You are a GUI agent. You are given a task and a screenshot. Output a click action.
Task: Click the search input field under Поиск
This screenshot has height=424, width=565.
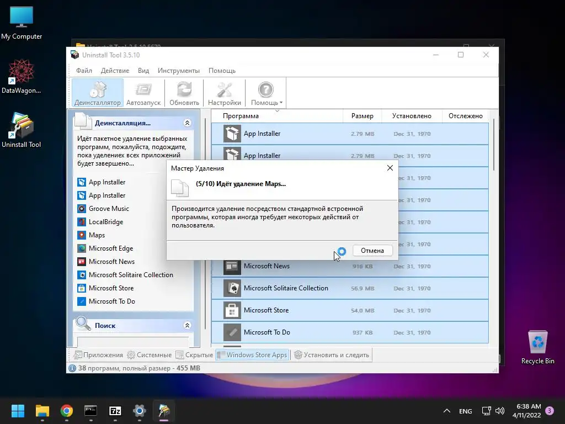[133, 342]
